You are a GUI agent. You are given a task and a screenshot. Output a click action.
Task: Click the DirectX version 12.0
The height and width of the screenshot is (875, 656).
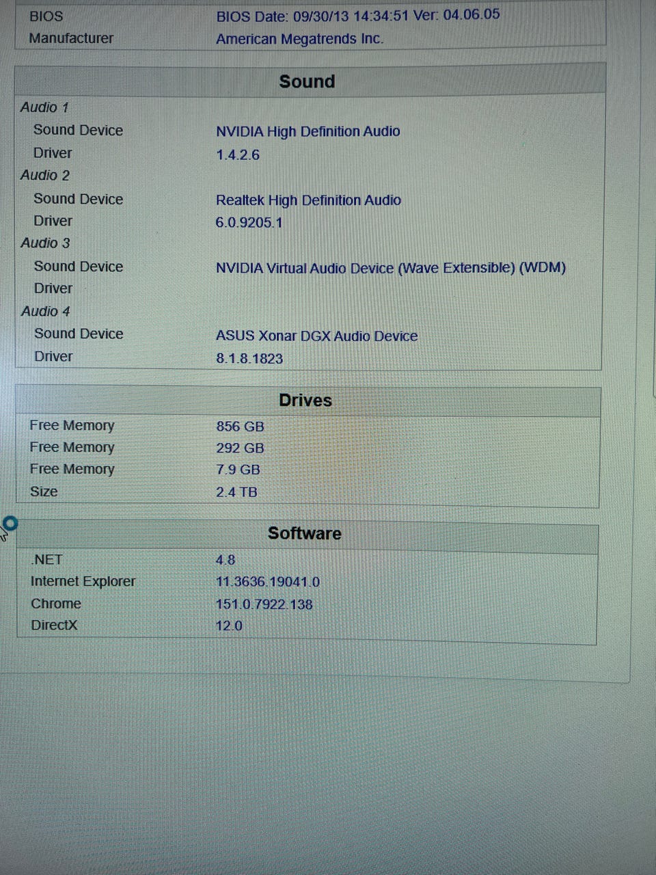point(229,625)
